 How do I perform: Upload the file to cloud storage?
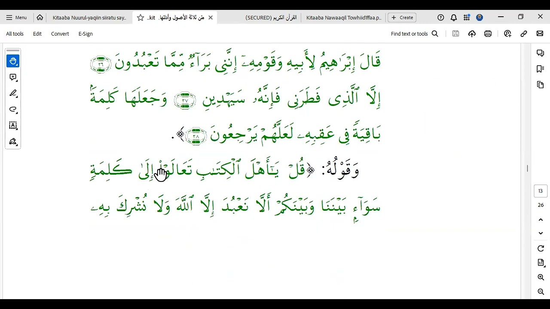(472, 33)
